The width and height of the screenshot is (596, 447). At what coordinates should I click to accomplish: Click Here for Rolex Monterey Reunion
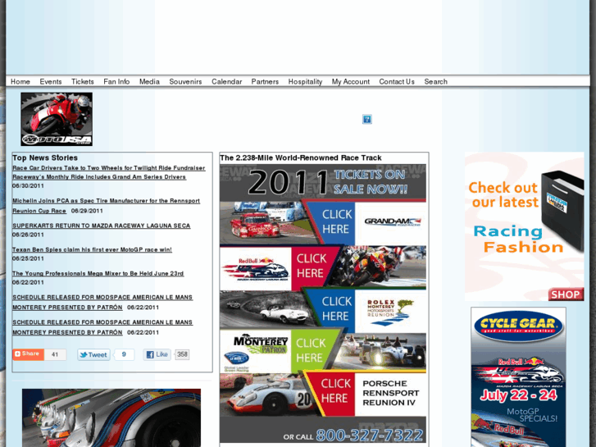(336, 309)
